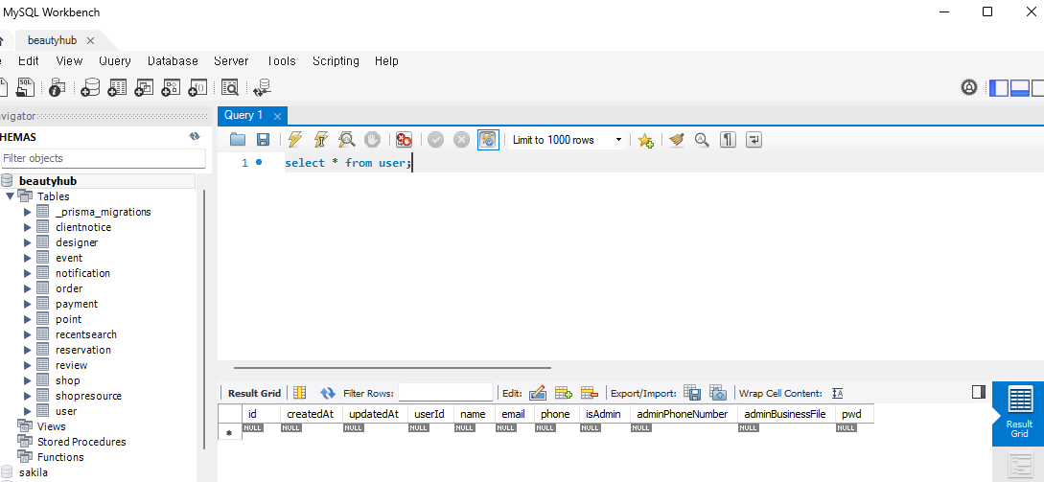This screenshot has height=482, width=1044.
Task: Sort by the createdAt column header
Action: (311, 414)
